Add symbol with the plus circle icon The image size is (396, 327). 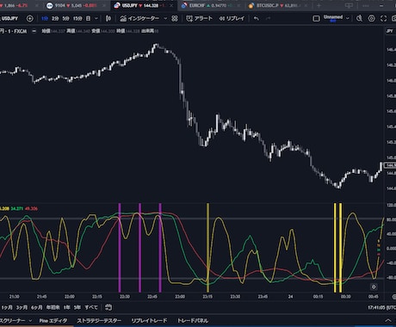(x=29, y=19)
